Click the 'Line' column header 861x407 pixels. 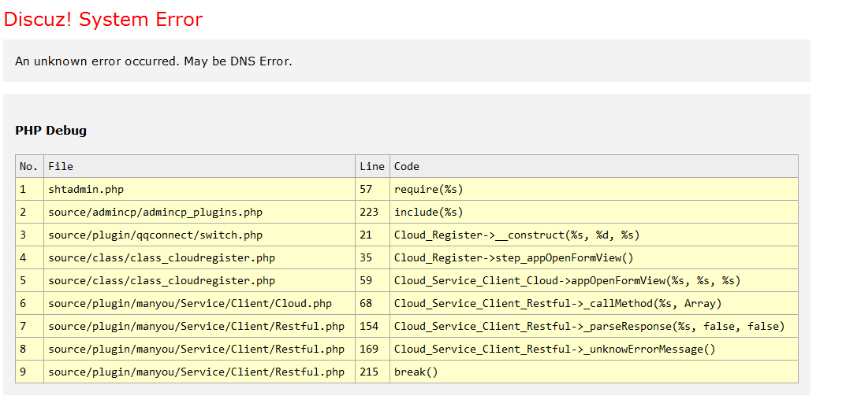click(372, 166)
